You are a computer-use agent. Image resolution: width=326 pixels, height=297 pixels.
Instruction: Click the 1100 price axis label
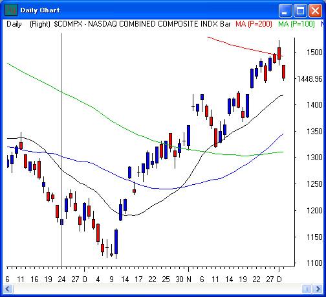pos(314,263)
